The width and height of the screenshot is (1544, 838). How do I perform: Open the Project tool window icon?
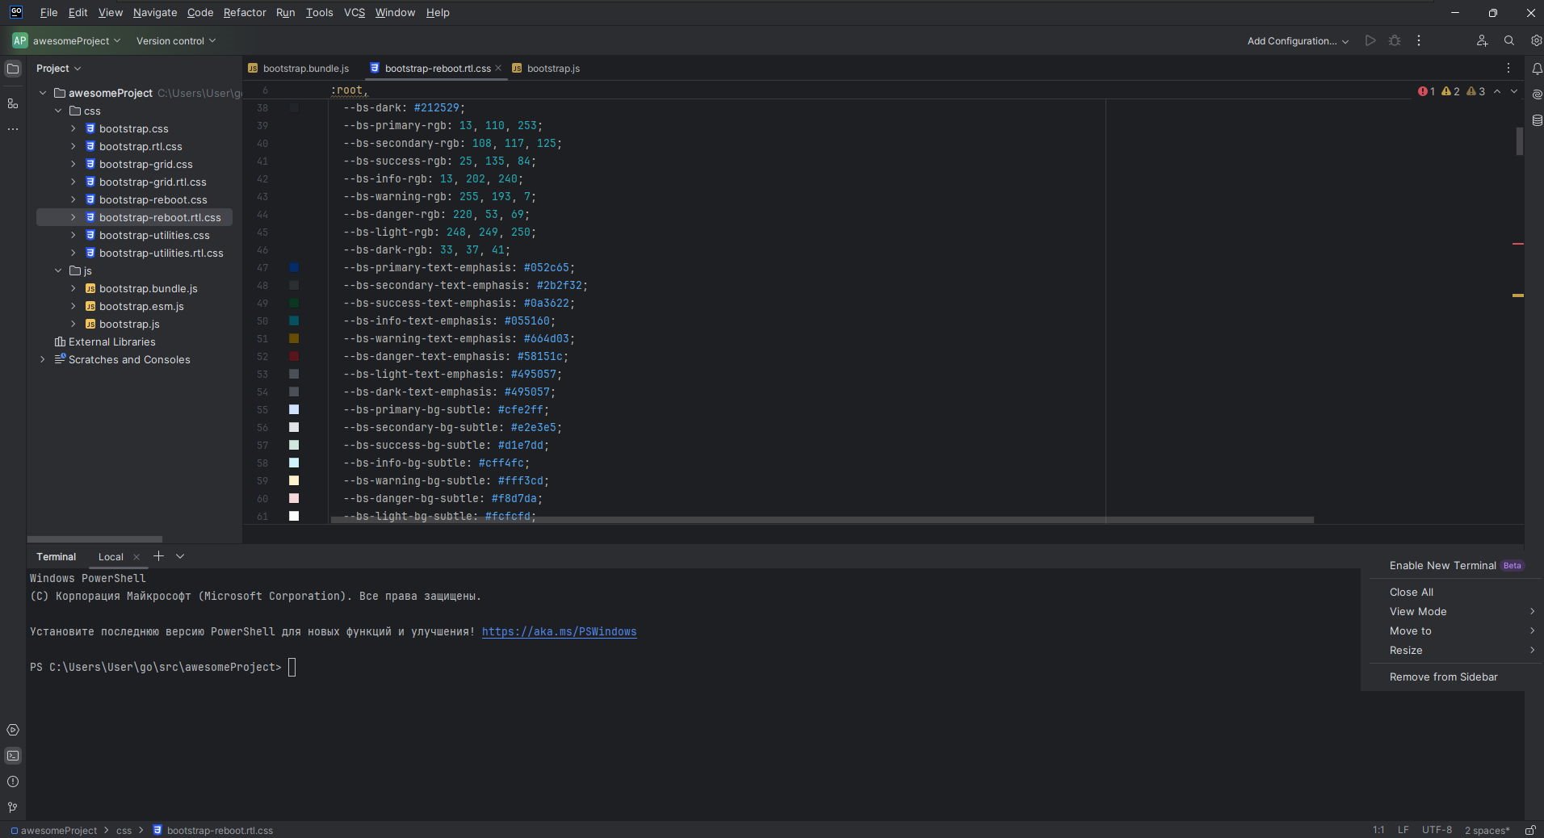13,69
